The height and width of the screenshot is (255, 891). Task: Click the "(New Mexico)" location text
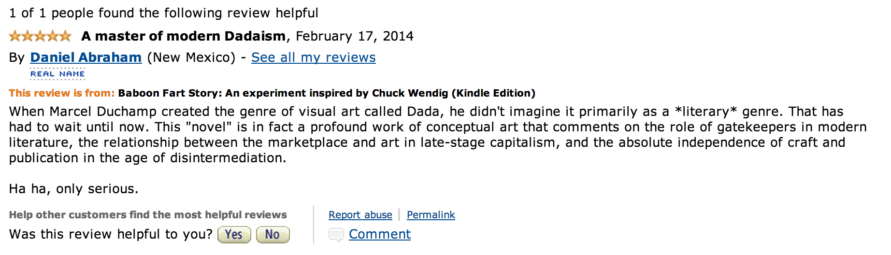[x=191, y=57]
